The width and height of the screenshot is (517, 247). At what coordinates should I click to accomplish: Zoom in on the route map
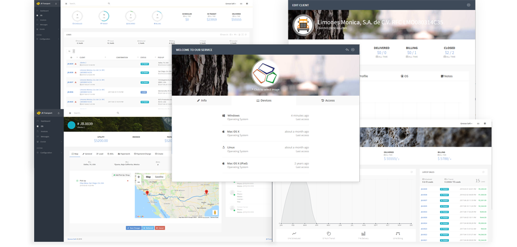(x=139, y=177)
